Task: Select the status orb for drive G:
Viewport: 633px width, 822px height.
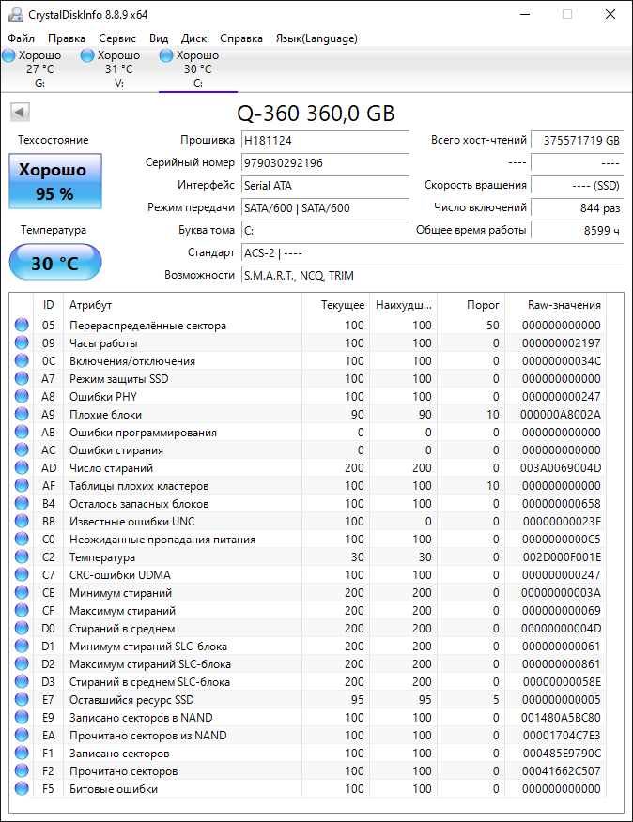Action: (8, 55)
